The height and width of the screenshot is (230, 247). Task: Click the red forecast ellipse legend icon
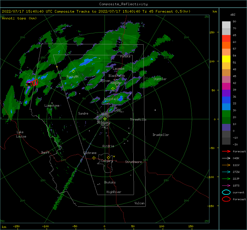tap(226, 199)
